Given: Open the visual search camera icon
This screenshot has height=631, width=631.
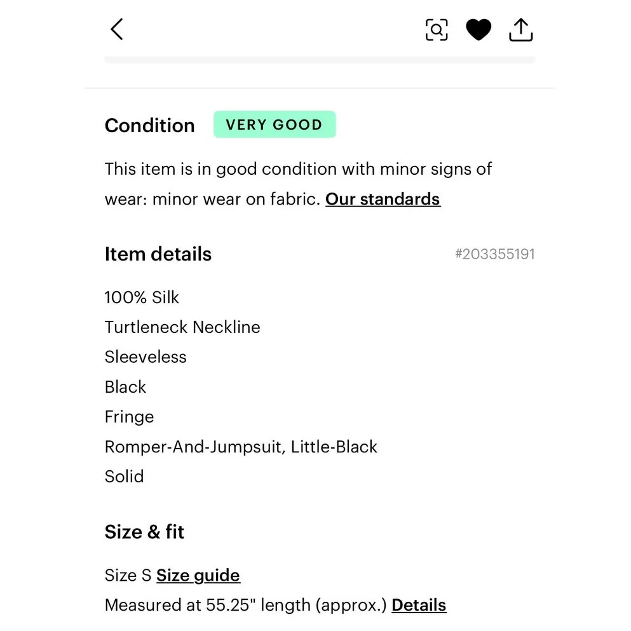Looking at the screenshot, I should pos(437,30).
